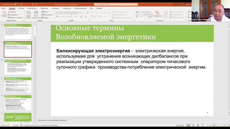The width and height of the screenshot is (230, 129).
Task: Open the Заливка фигуры shape fill dropdown
Action: click(177, 12)
